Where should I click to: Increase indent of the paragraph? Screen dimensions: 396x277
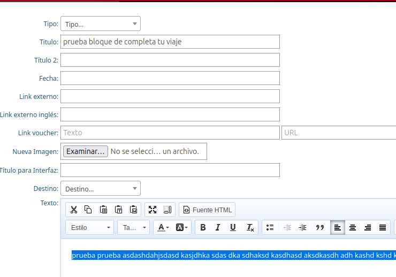(302, 228)
